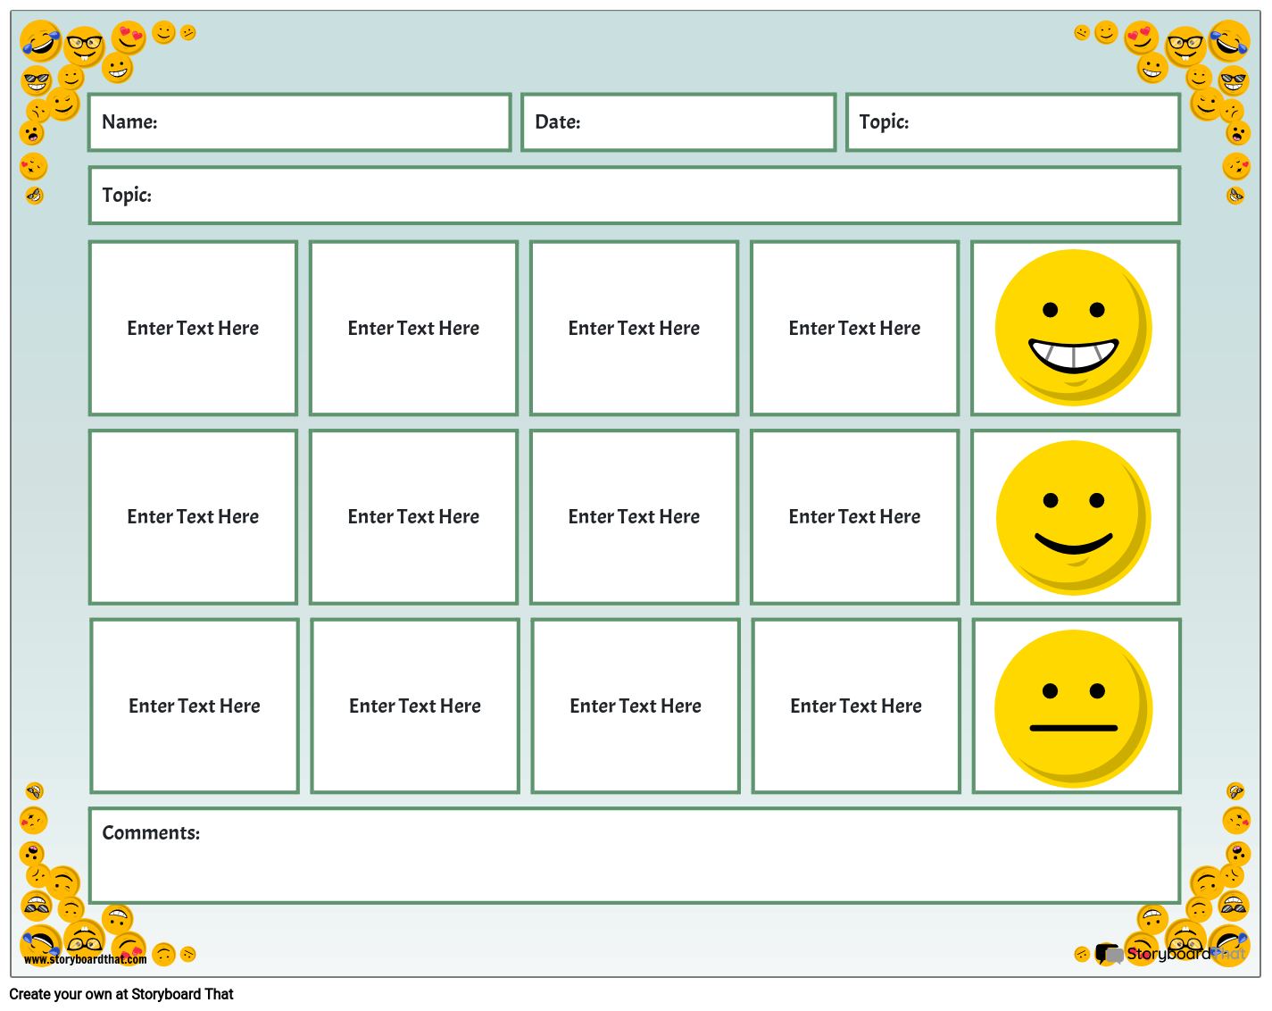Viewport: 1272px width, 1011px height.
Task: Open the www.storyboardthat.com link
Action: click(x=85, y=959)
